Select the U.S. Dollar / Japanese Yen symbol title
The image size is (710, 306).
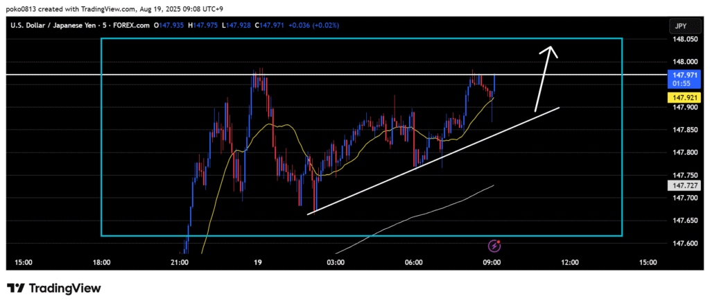click(55, 26)
